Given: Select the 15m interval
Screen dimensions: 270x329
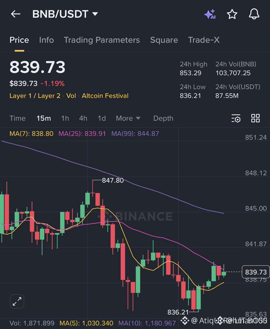Looking at the screenshot, I should [44, 118].
